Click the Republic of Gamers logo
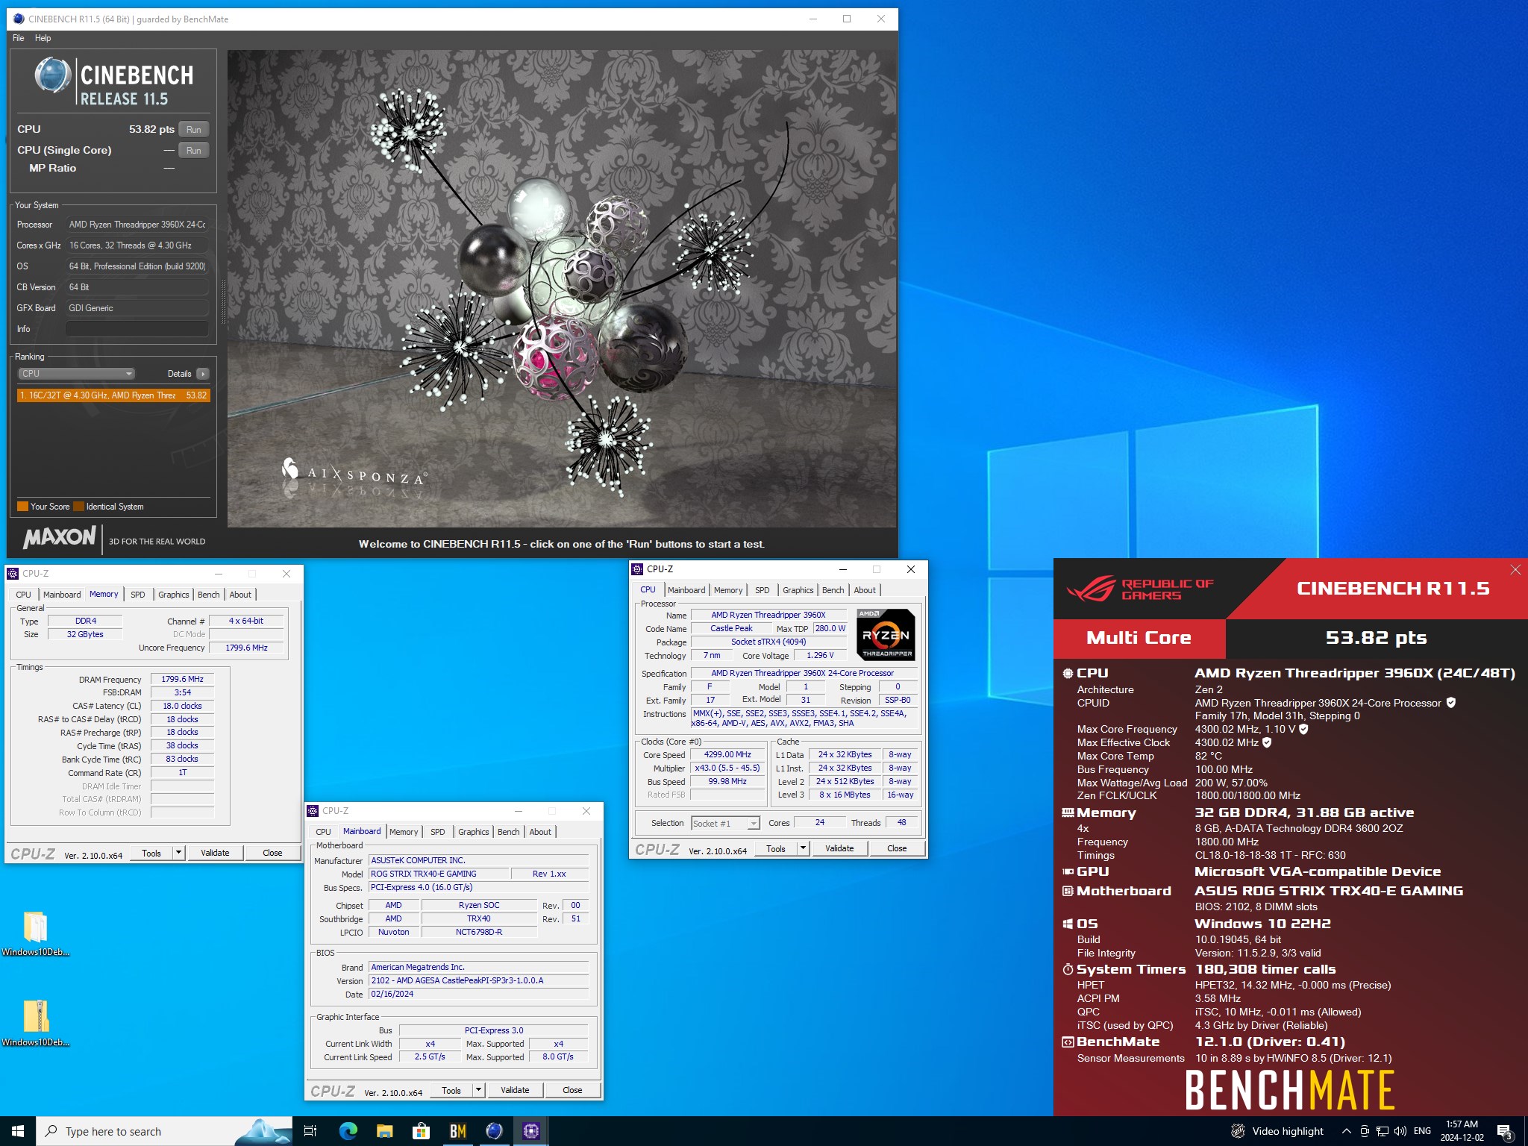The width and height of the screenshot is (1528, 1146). (1140, 589)
